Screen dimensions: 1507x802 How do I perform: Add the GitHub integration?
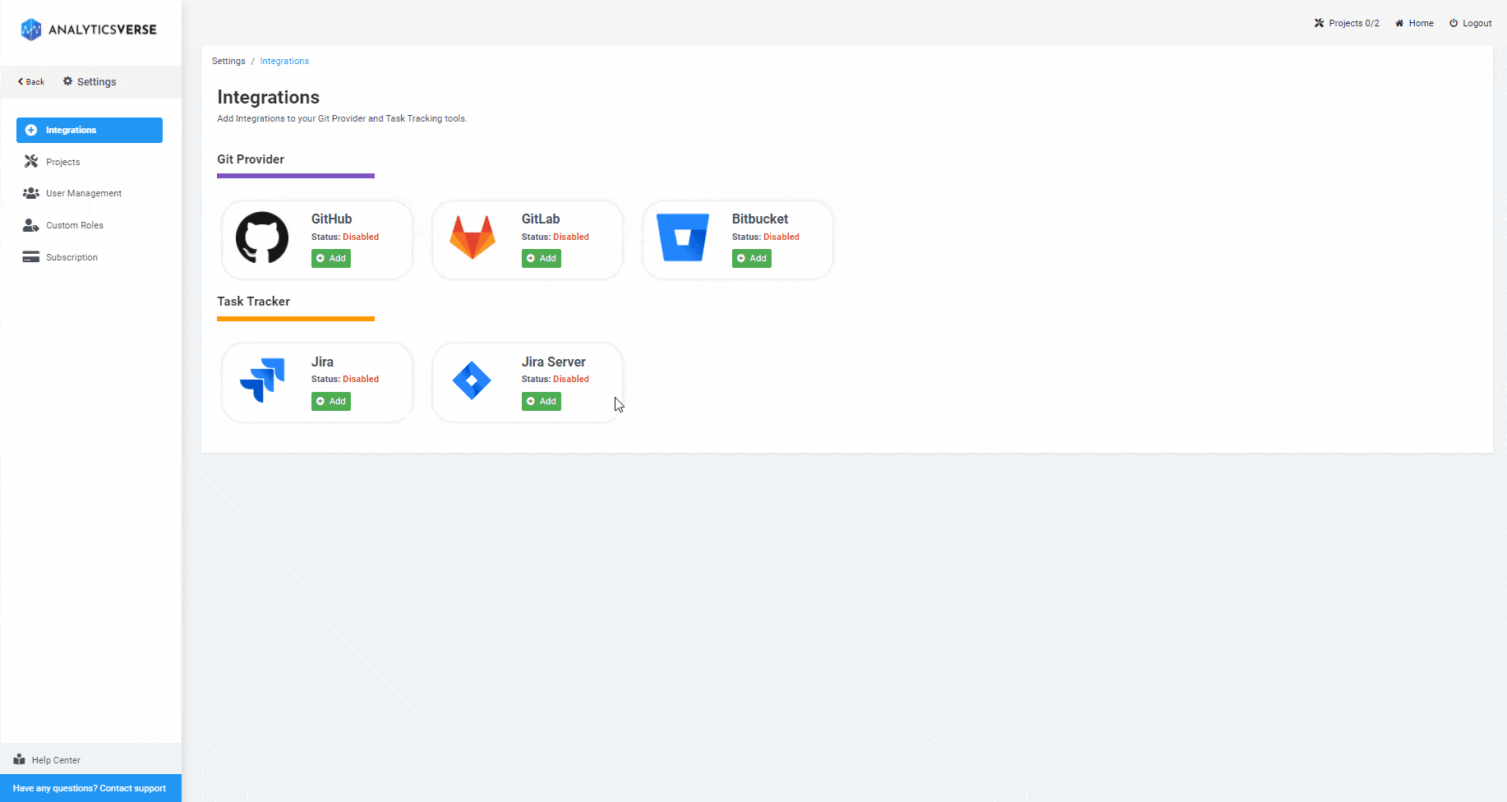(330, 258)
